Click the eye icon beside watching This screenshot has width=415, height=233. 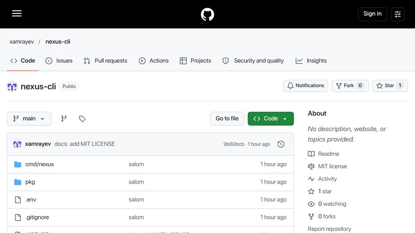coord(311,204)
